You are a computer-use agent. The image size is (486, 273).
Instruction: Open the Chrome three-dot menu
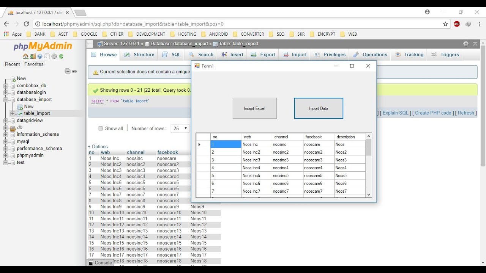(479, 24)
